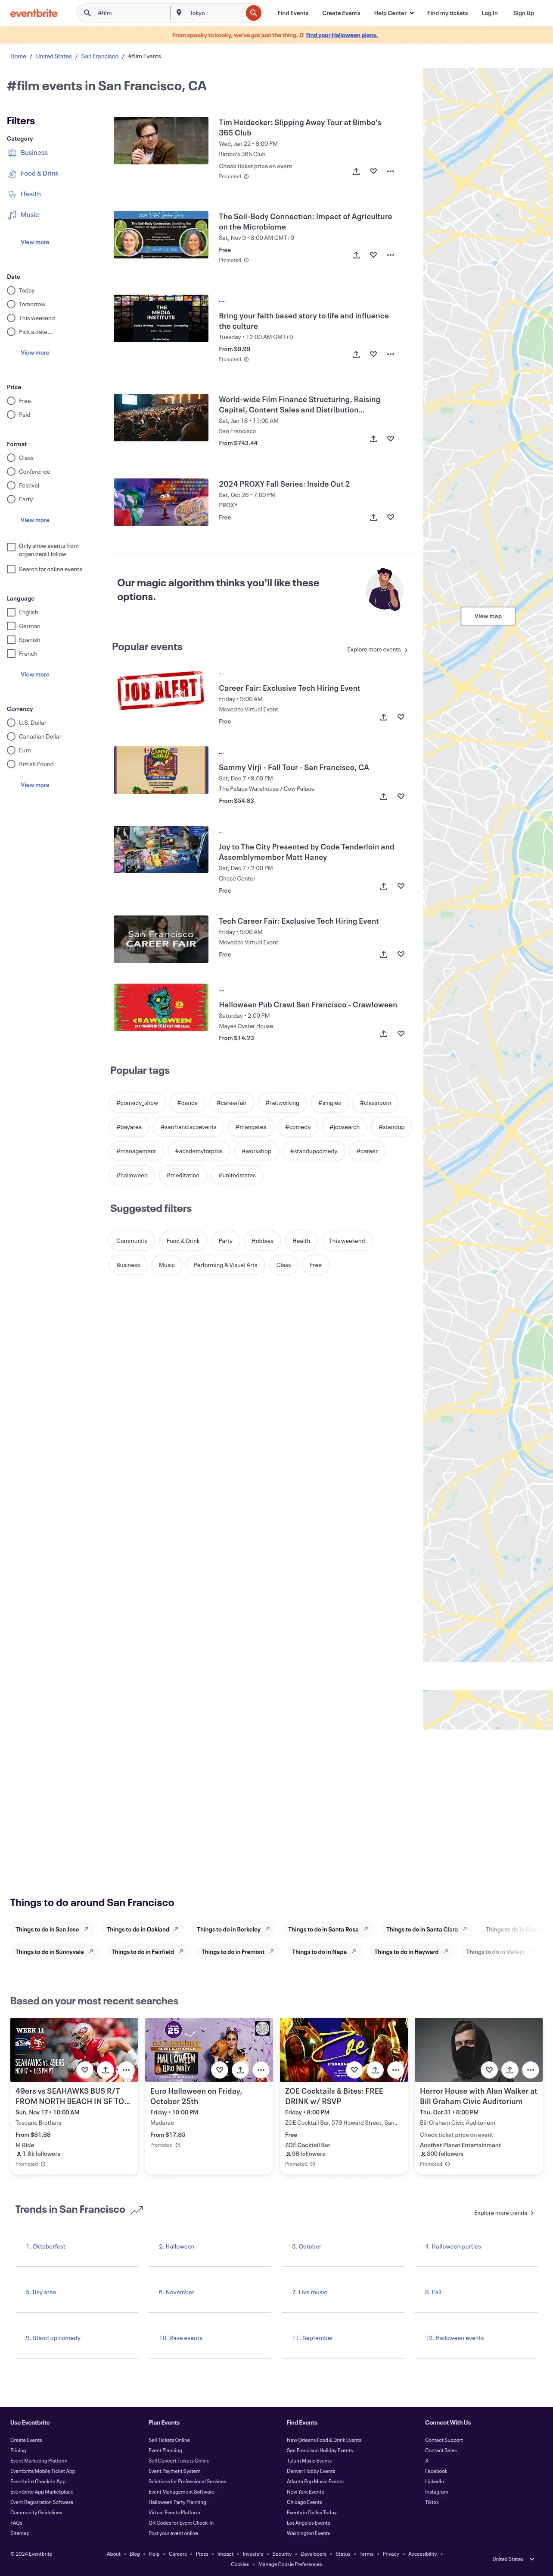
Task: Expand Category filters with View more
Action: point(35,242)
